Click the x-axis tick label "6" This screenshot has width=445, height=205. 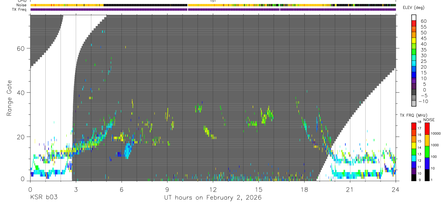[121, 189]
